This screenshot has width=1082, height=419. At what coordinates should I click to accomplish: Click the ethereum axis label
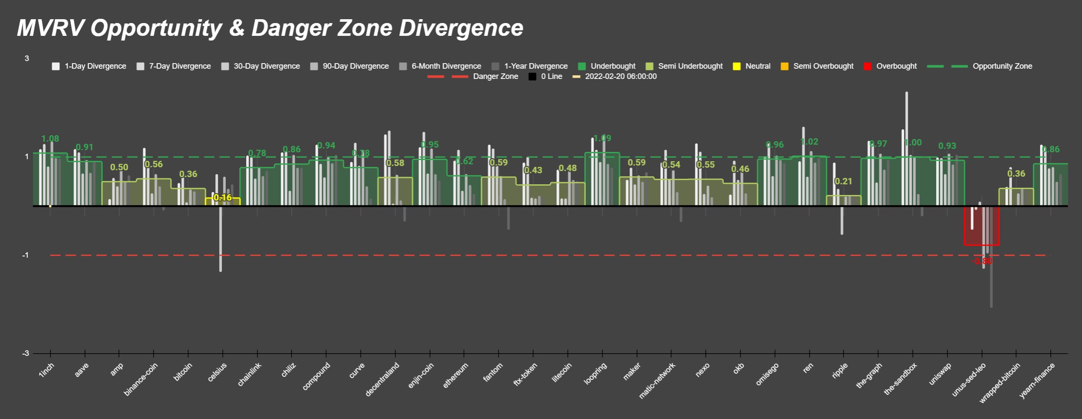point(455,375)
